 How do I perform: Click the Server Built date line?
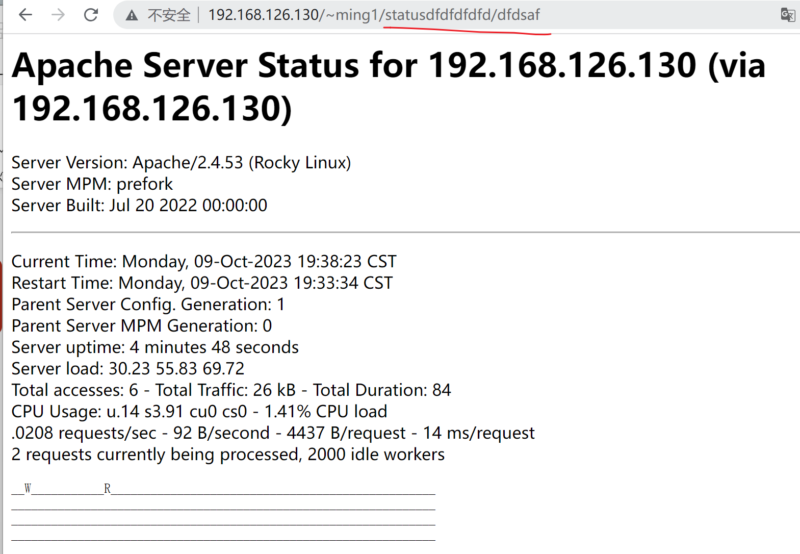(x=139, y=206)
